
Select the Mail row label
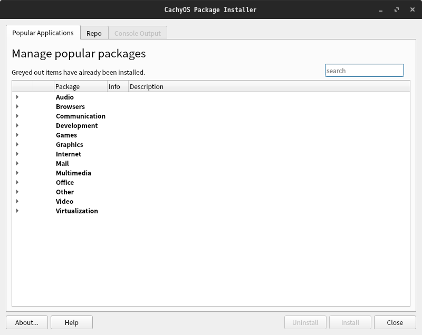point(62,164)
